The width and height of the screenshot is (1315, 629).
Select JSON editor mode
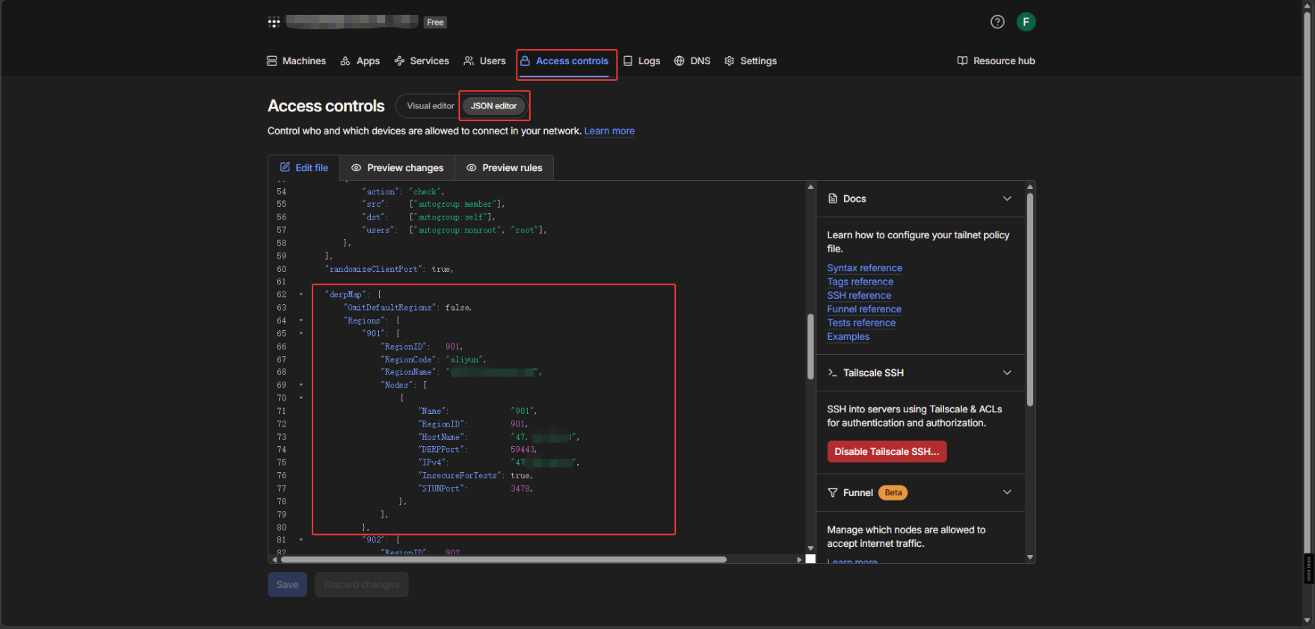493,106
